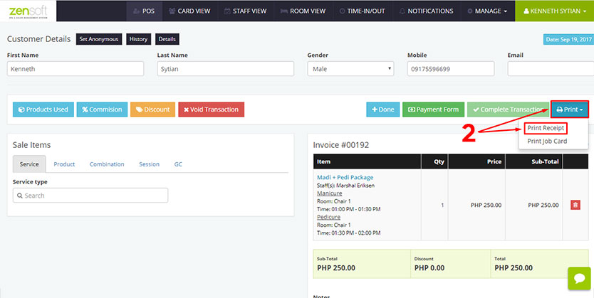Click the Invoice #00192 heading

tap(340, 145)
